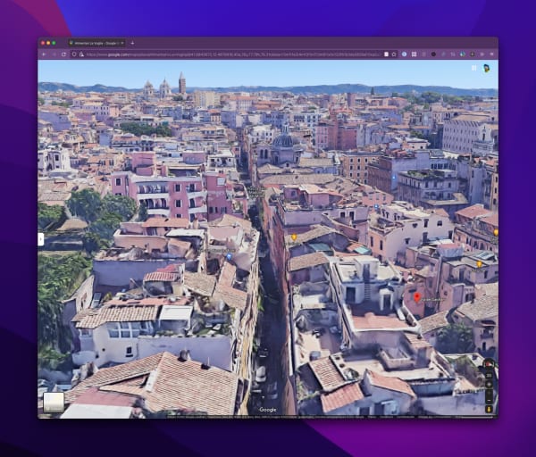
Task: Select the Google Maps browser tab
Action: (96, 43)
